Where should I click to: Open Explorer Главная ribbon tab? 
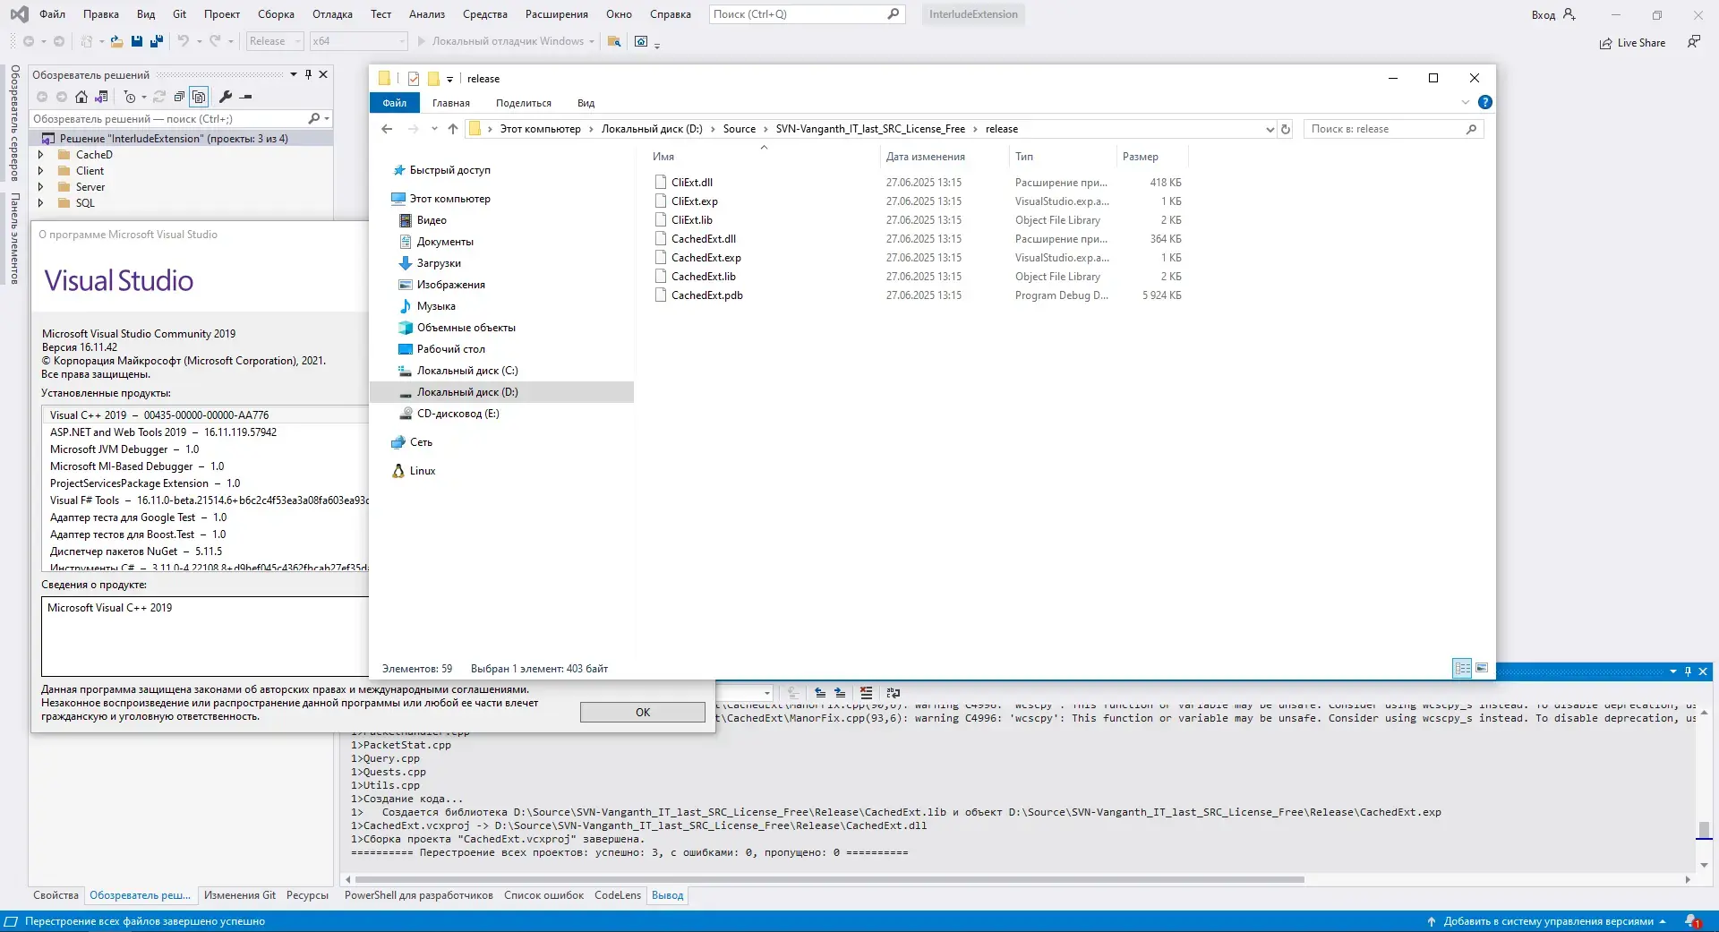pos(451,103)
